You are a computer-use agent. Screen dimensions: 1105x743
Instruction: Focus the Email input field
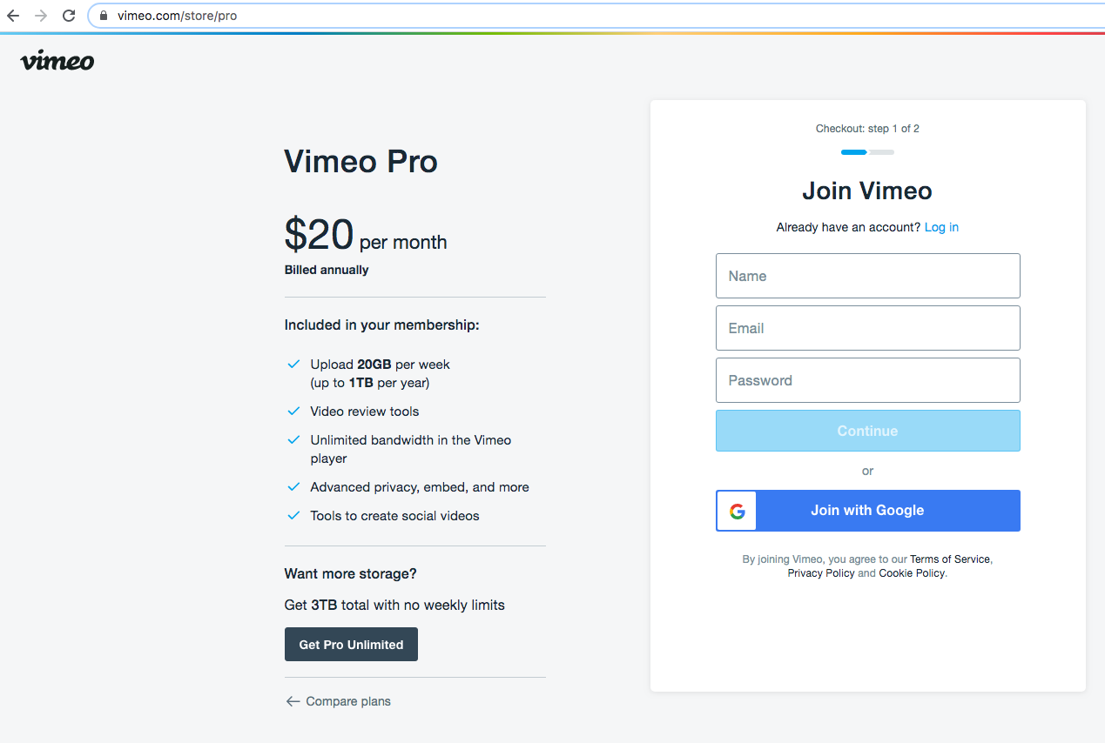coord(867,328)
